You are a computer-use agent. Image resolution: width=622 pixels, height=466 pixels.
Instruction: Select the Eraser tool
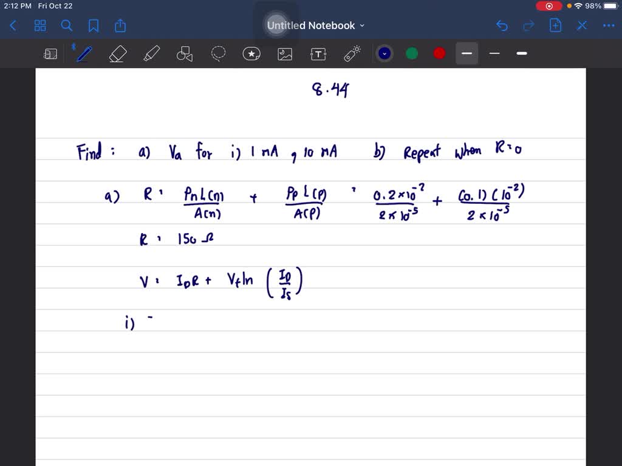[118, 53]
